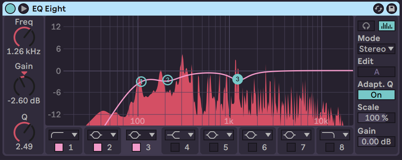Toggle the EQ Eight device activator

tap(10, 9)
